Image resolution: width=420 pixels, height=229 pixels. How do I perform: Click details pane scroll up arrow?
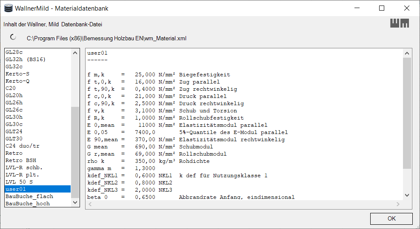click(407, 53)
